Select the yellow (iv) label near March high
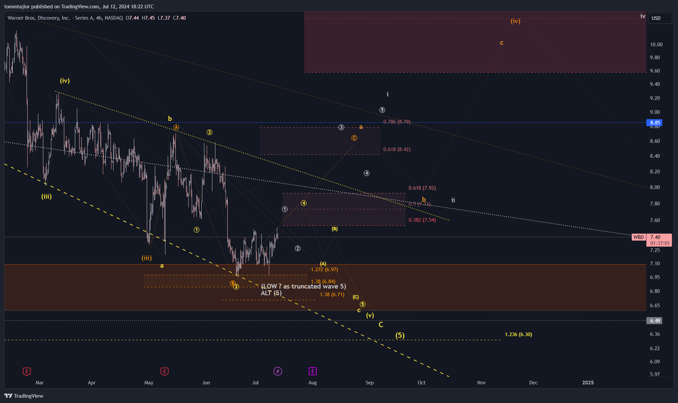Viewport: 678px width, 403px height. click(65, 81)
